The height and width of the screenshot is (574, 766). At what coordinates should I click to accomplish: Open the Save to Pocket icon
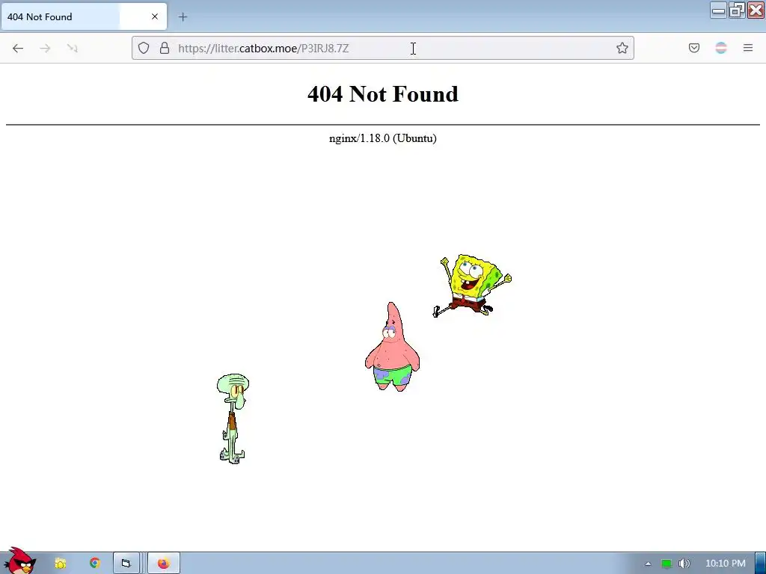(x=693, y=48)
